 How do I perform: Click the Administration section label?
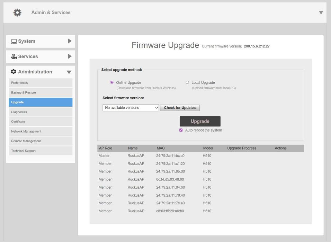pos(35,72)
